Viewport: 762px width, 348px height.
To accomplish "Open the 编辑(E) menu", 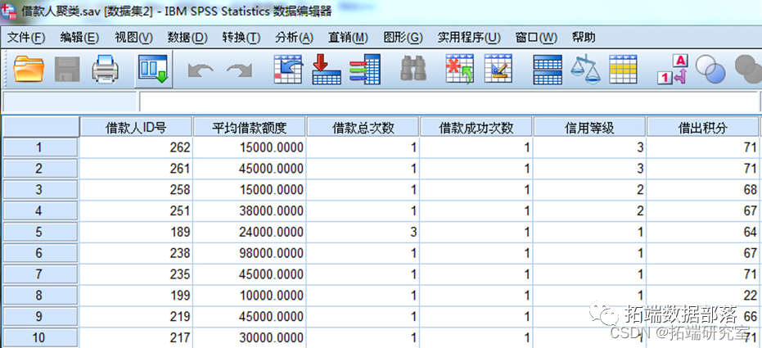I will pos(79,38).
